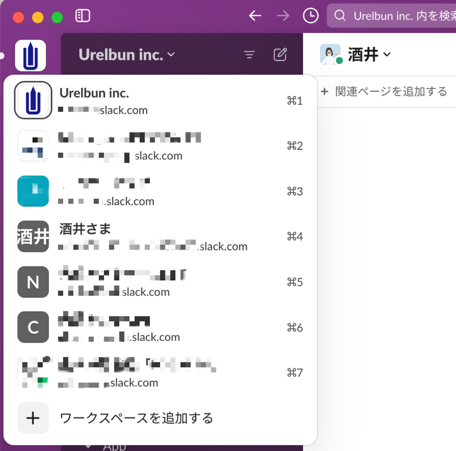The height and width of the screenshot is (451, 456).
Task: Click the forward navigation arrow
Action: pos(283,17)
